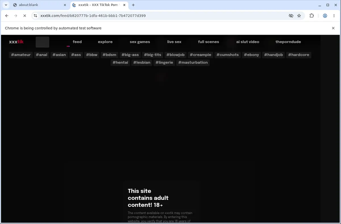
Task: Click the tracking protection eye icon
Action: [291, 16]
